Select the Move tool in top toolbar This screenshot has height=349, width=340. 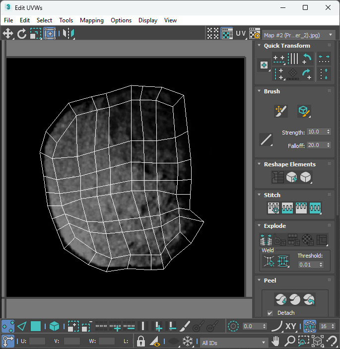[x=8, y=34]
